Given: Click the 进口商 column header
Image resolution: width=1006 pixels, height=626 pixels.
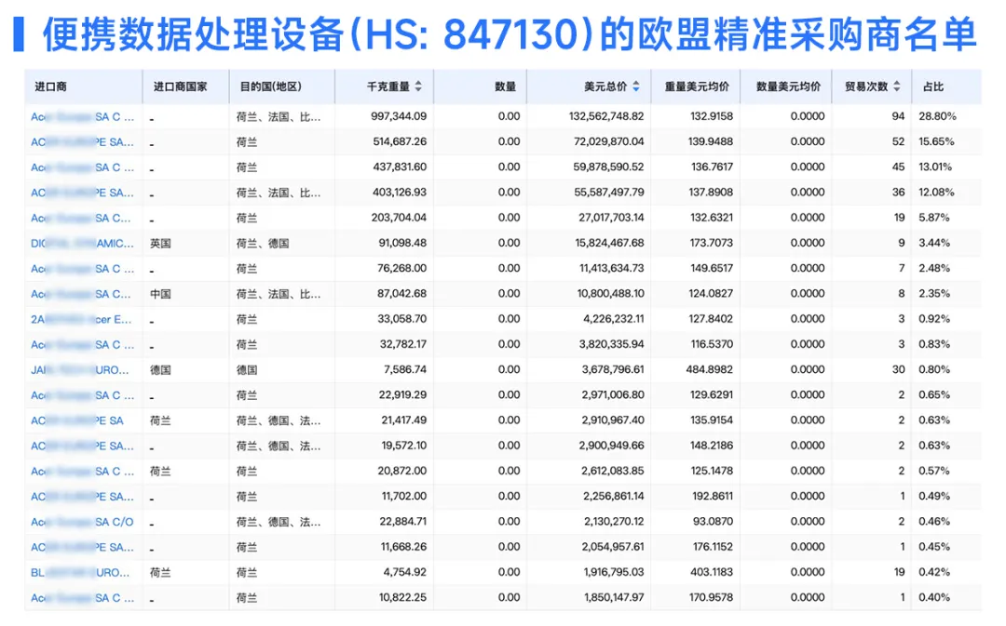Looking at the screenshot, I should 50,87.
